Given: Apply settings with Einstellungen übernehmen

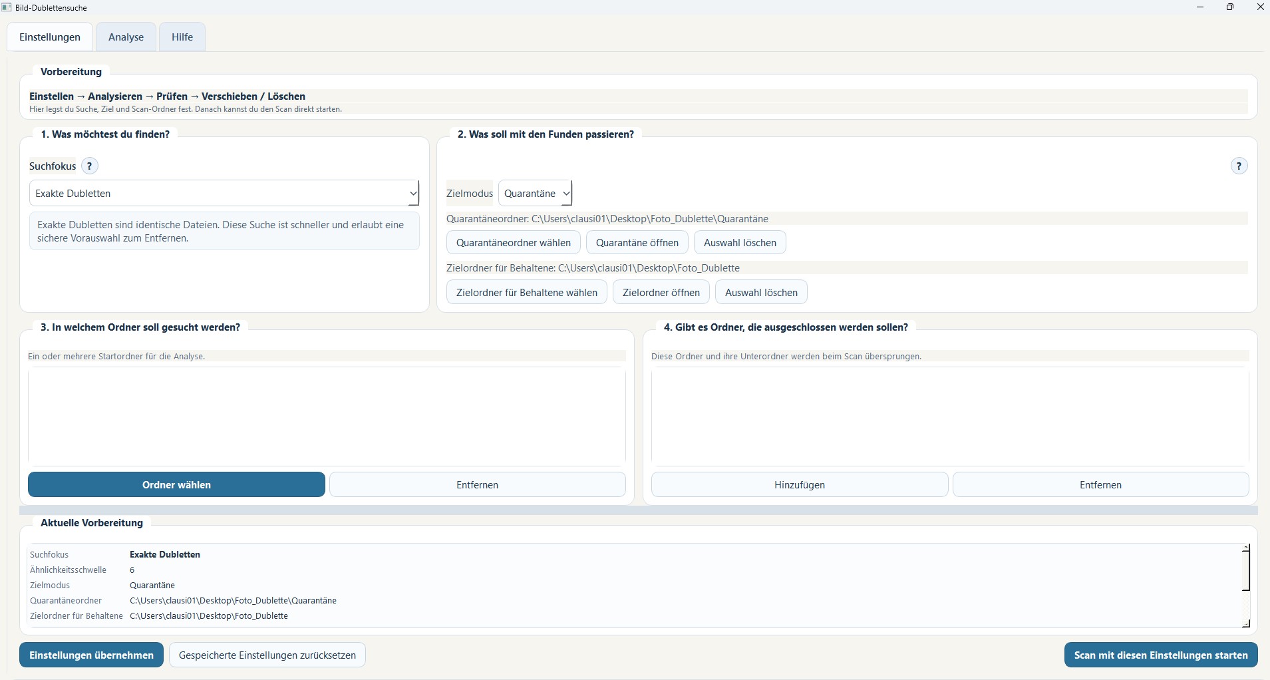Looking at the screenshot, I should [x=90, y=655].
